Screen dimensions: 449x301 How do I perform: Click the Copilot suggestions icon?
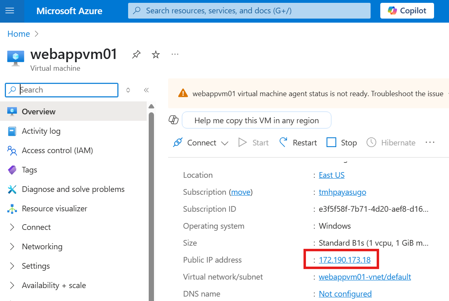point(173,120)
